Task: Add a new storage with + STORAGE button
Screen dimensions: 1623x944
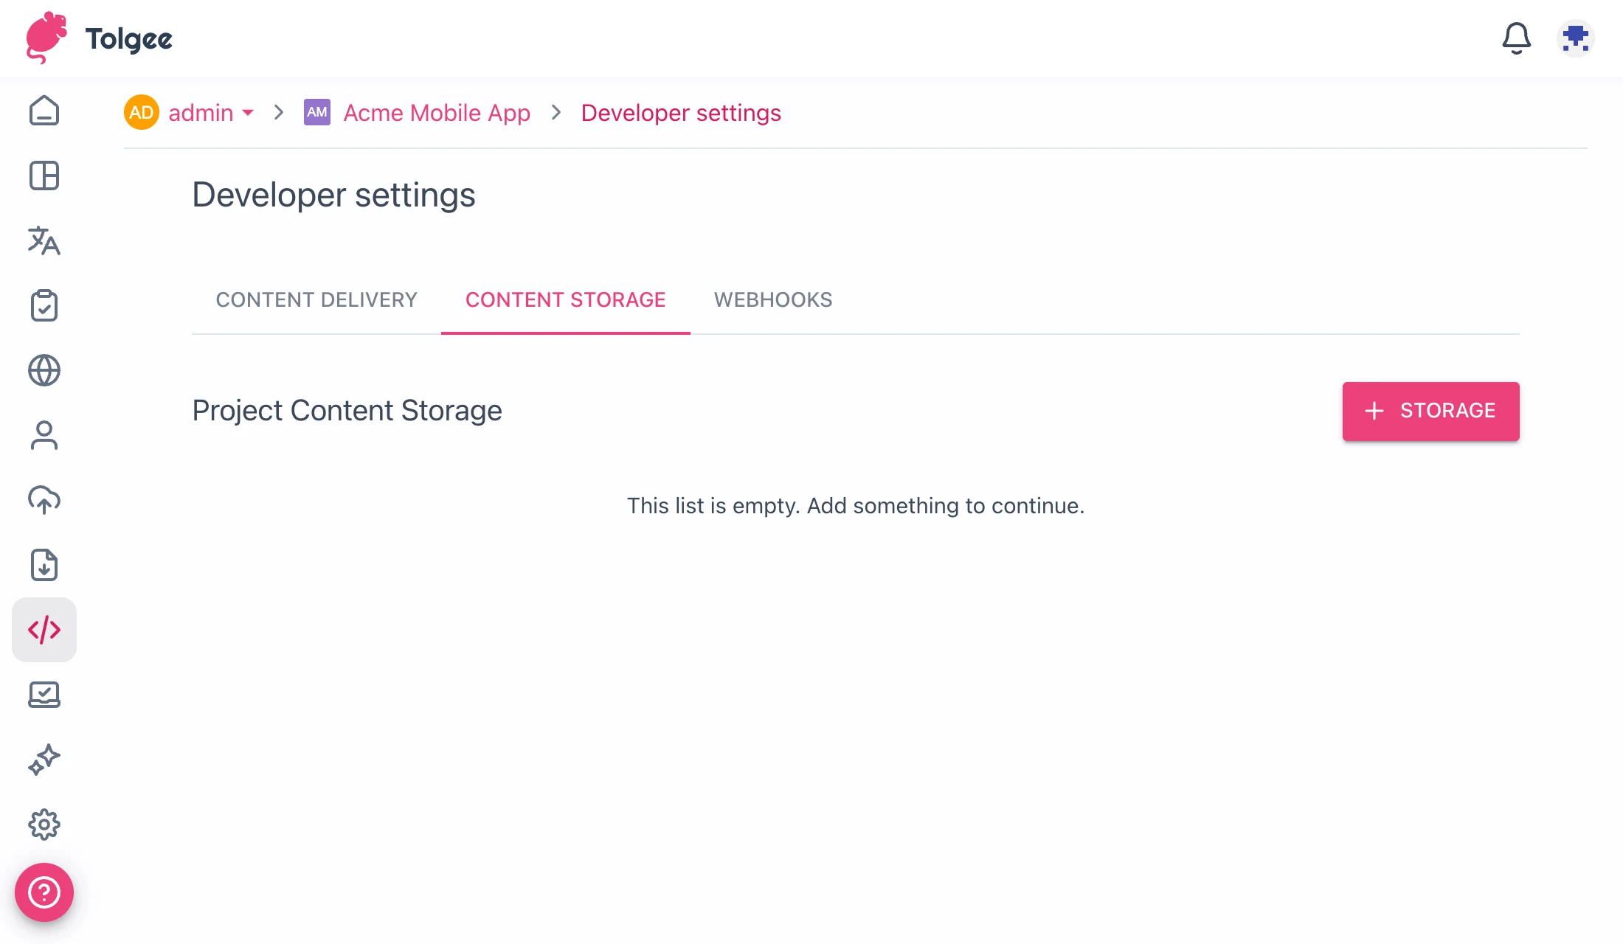Action: pyautogui.click(x=1431, y=411)
